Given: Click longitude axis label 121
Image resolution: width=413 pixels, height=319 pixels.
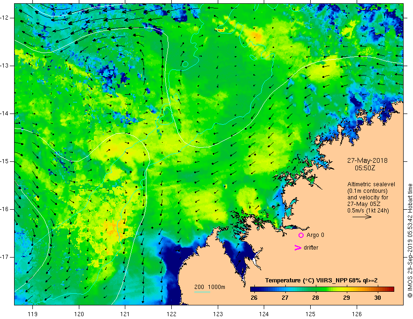Looking at the screenshot, I should (125, 314).
